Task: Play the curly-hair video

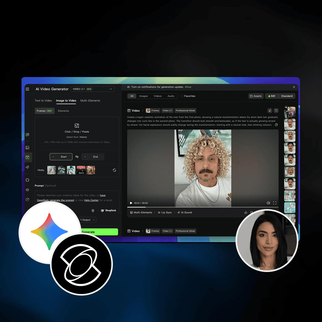Action: [x=131, y=203]
